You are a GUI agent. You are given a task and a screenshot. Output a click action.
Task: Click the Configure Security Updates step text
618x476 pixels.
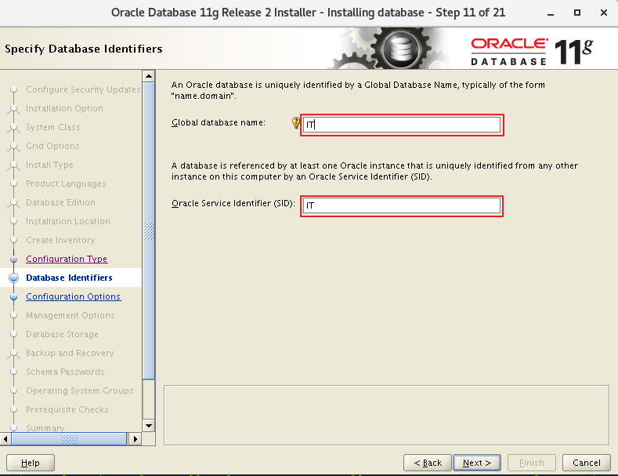tap(83, 89)
